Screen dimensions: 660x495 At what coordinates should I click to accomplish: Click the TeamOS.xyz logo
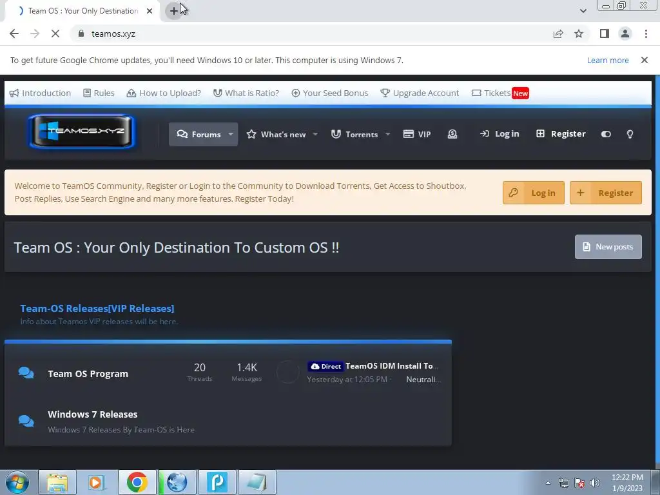pyautogui.click(x=82, y=131)
